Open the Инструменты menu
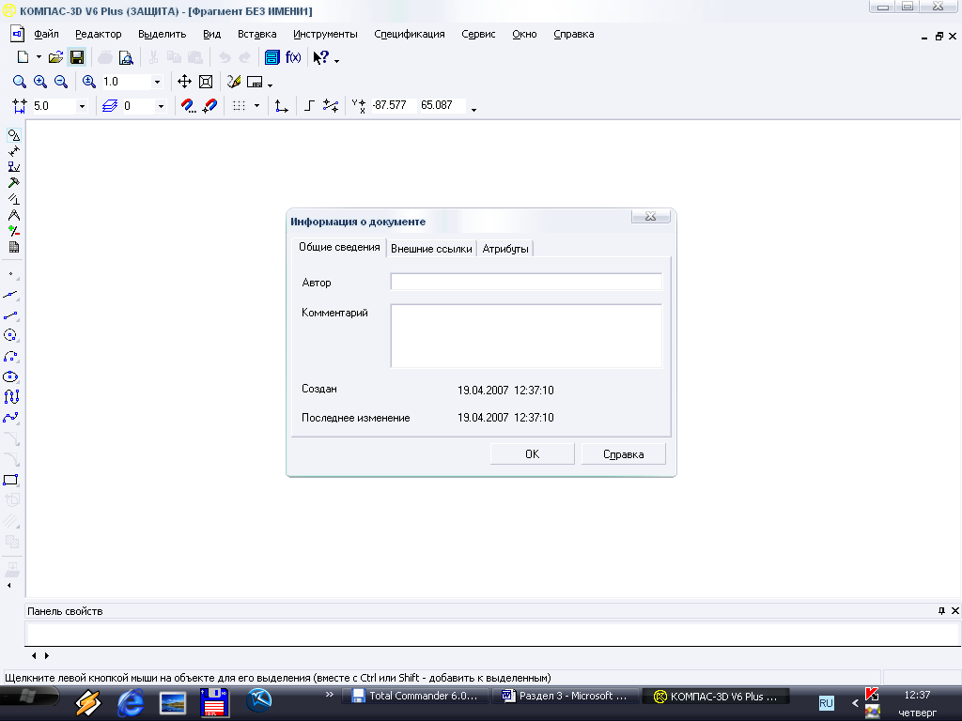 (325, 35)
